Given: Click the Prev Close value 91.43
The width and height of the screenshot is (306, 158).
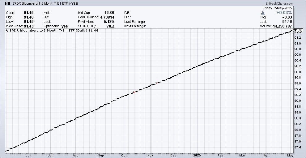Looking at the screenshot, I should click(x=29, y=26).
